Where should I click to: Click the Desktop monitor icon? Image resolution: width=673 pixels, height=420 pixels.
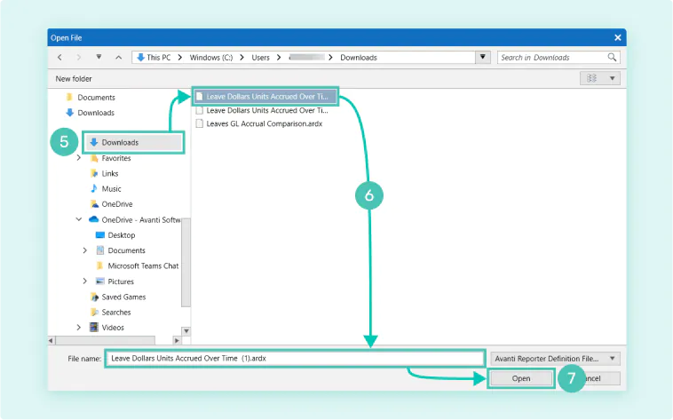pos(100,235)
